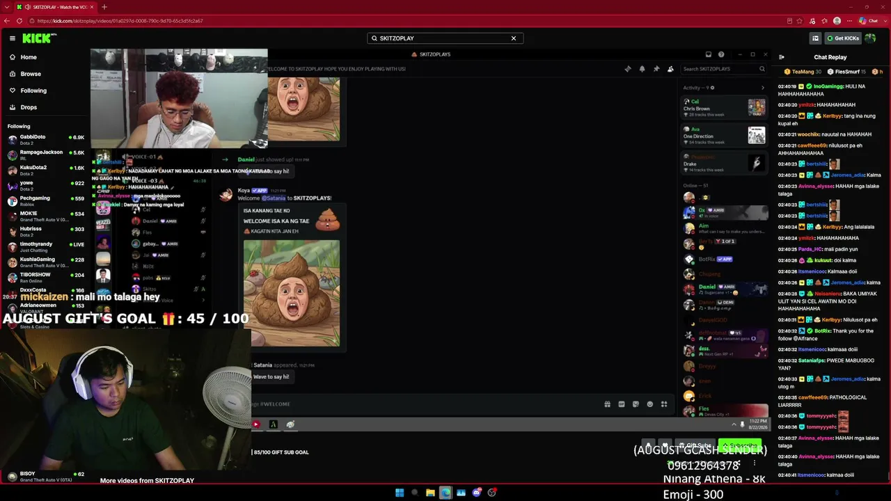The width and height of the screenshot is (891, 501).
Task: Click the Get KICKs button
Action: click(x=842, y=38)
